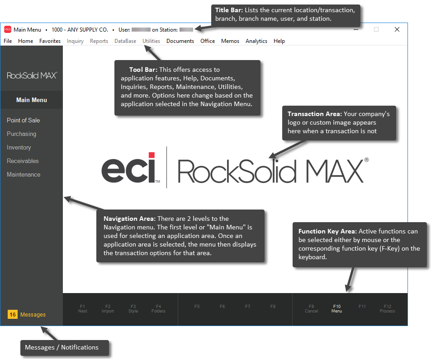
Task: Click the RockSolid MAX sidebar logo
Action: click(32, 75)
